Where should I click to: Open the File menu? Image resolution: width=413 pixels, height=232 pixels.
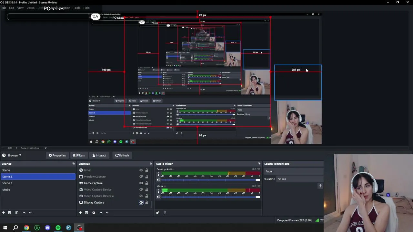[x=4, y=8]
